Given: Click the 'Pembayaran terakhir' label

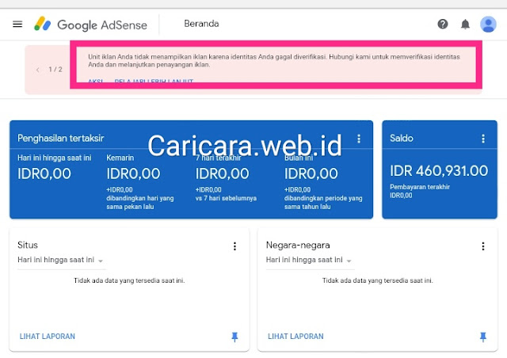Looking at the screenshot, I should tap(420, 187).
